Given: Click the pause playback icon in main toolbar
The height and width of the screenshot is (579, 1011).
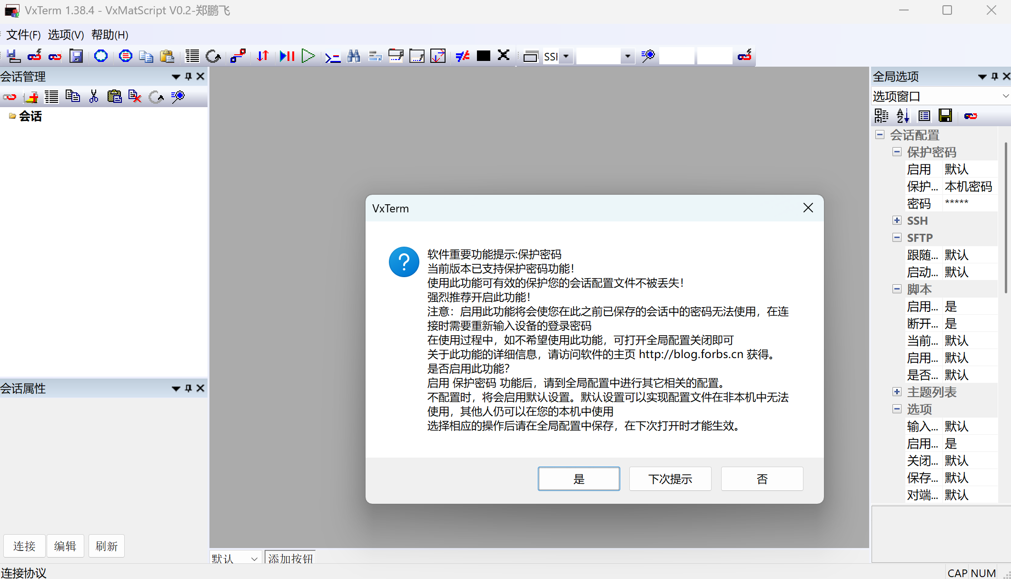Looking at the screenshot, I should pyautogui.click(x=287, y=56).
